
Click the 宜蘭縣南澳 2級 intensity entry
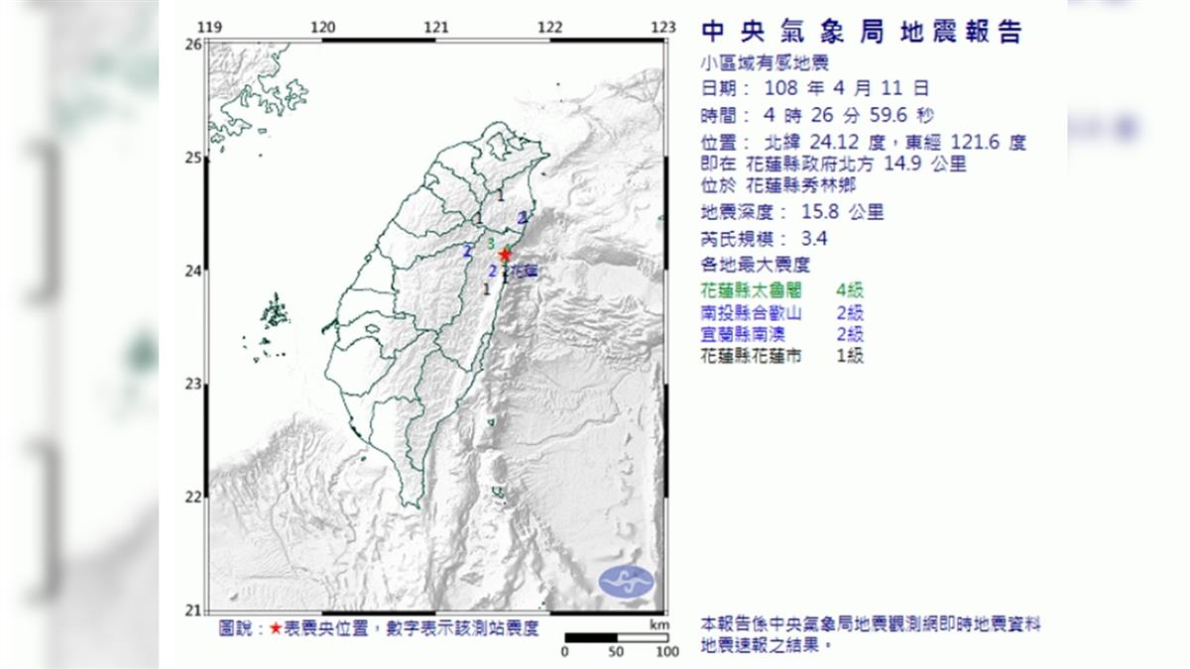coord(781,334)
